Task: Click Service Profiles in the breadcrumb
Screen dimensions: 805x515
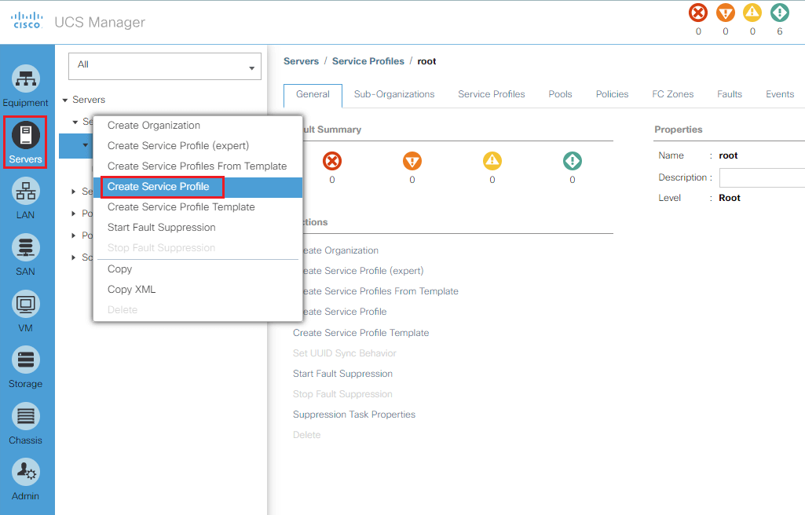Action: (368, 61)
